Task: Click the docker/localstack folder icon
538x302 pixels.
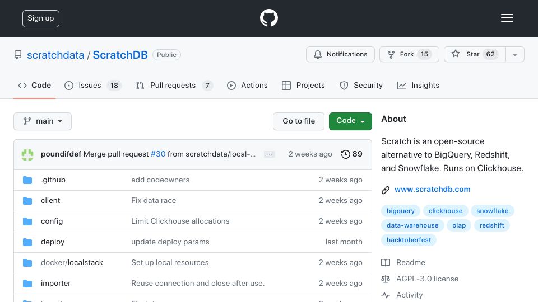Action: coord(27,263)
